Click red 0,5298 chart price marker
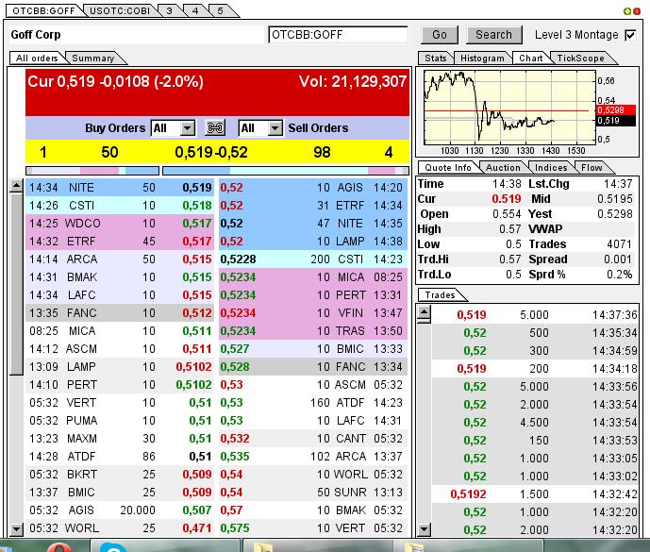The width and height of the screenshot is (650, 552). point(616,109)
